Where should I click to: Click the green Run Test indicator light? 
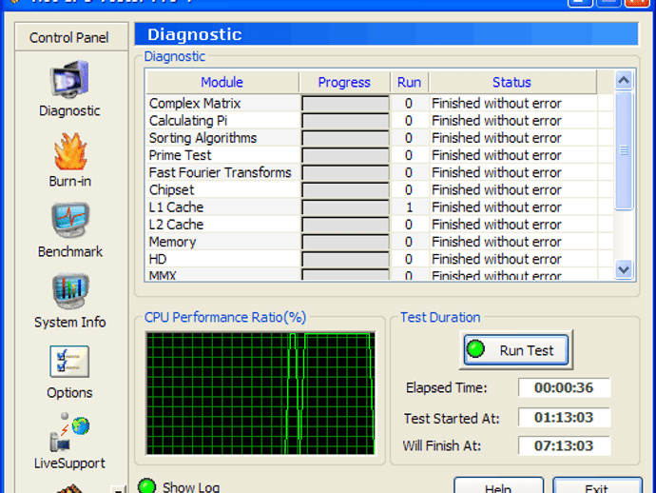coord(475,348)
